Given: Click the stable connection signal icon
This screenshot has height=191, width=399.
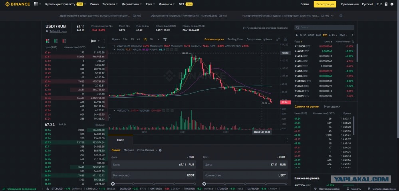Looking at the screenshot, I should (x=4, y=189).
